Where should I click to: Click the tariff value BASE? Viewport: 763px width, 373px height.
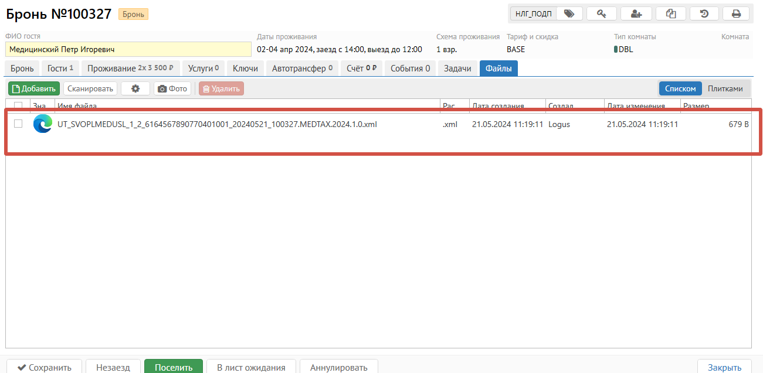pos(516,49)
